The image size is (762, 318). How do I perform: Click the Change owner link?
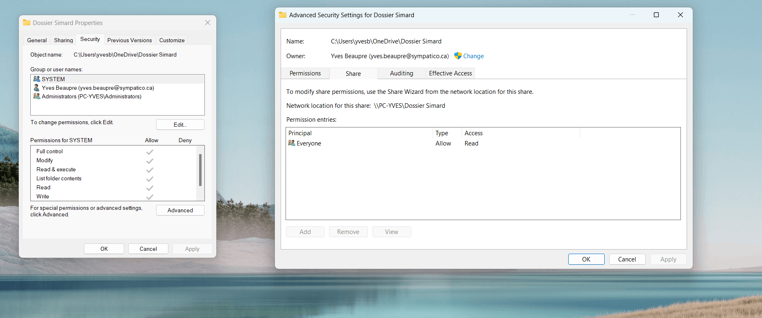pyautogui.click(x=473, y=56)
